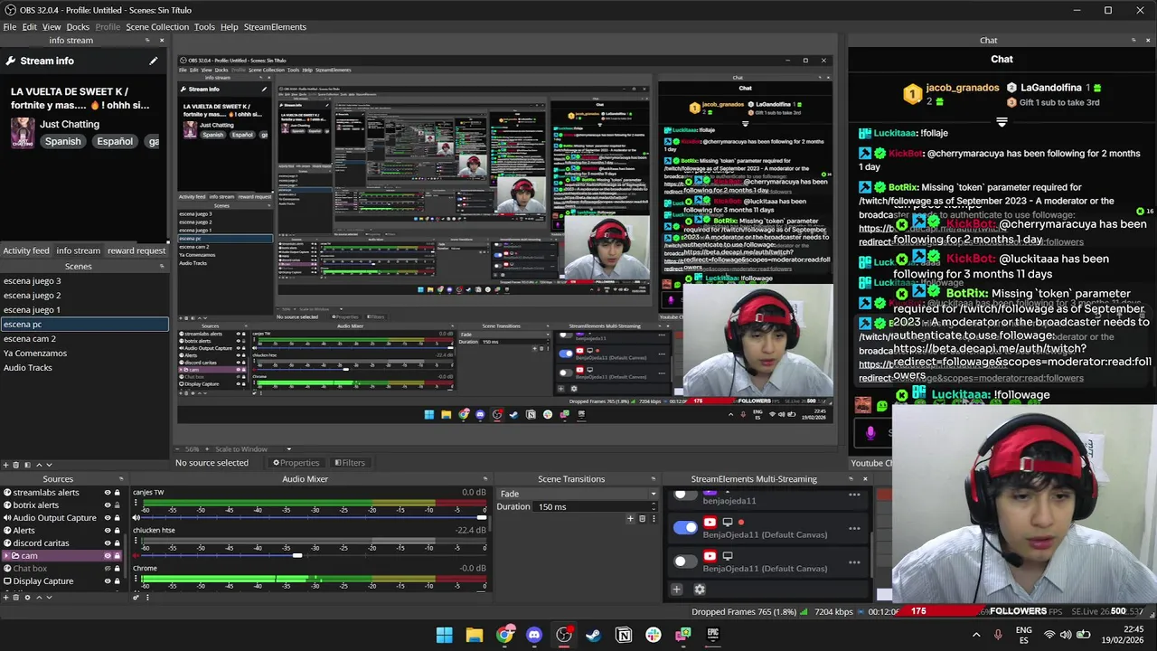
Task: Open Notion from taskbar
Action: (x=624, y=635)
